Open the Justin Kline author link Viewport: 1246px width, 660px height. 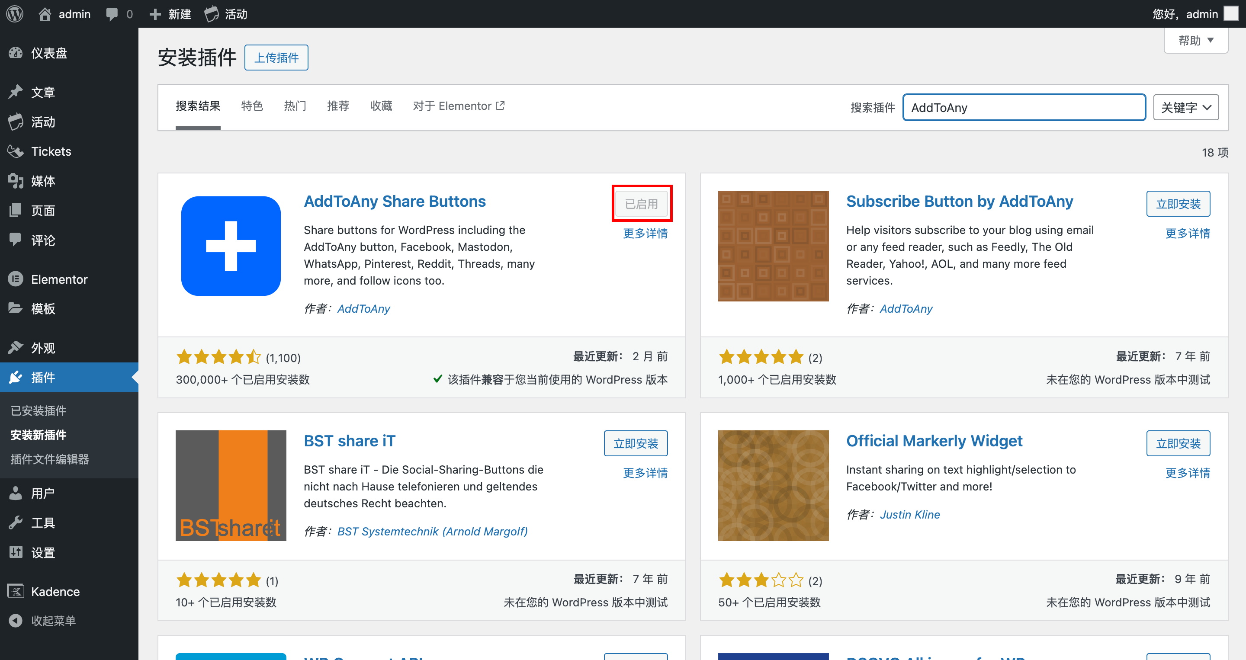(x=910, y=514)
